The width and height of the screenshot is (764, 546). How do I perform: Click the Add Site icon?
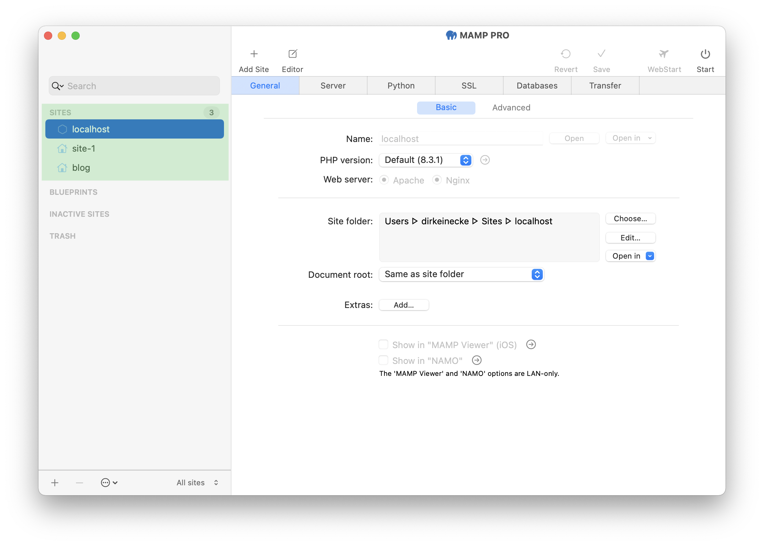254,54
